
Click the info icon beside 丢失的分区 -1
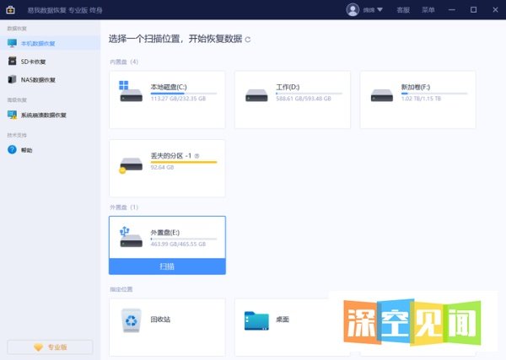pyautogui.click(x=196, y=156)
